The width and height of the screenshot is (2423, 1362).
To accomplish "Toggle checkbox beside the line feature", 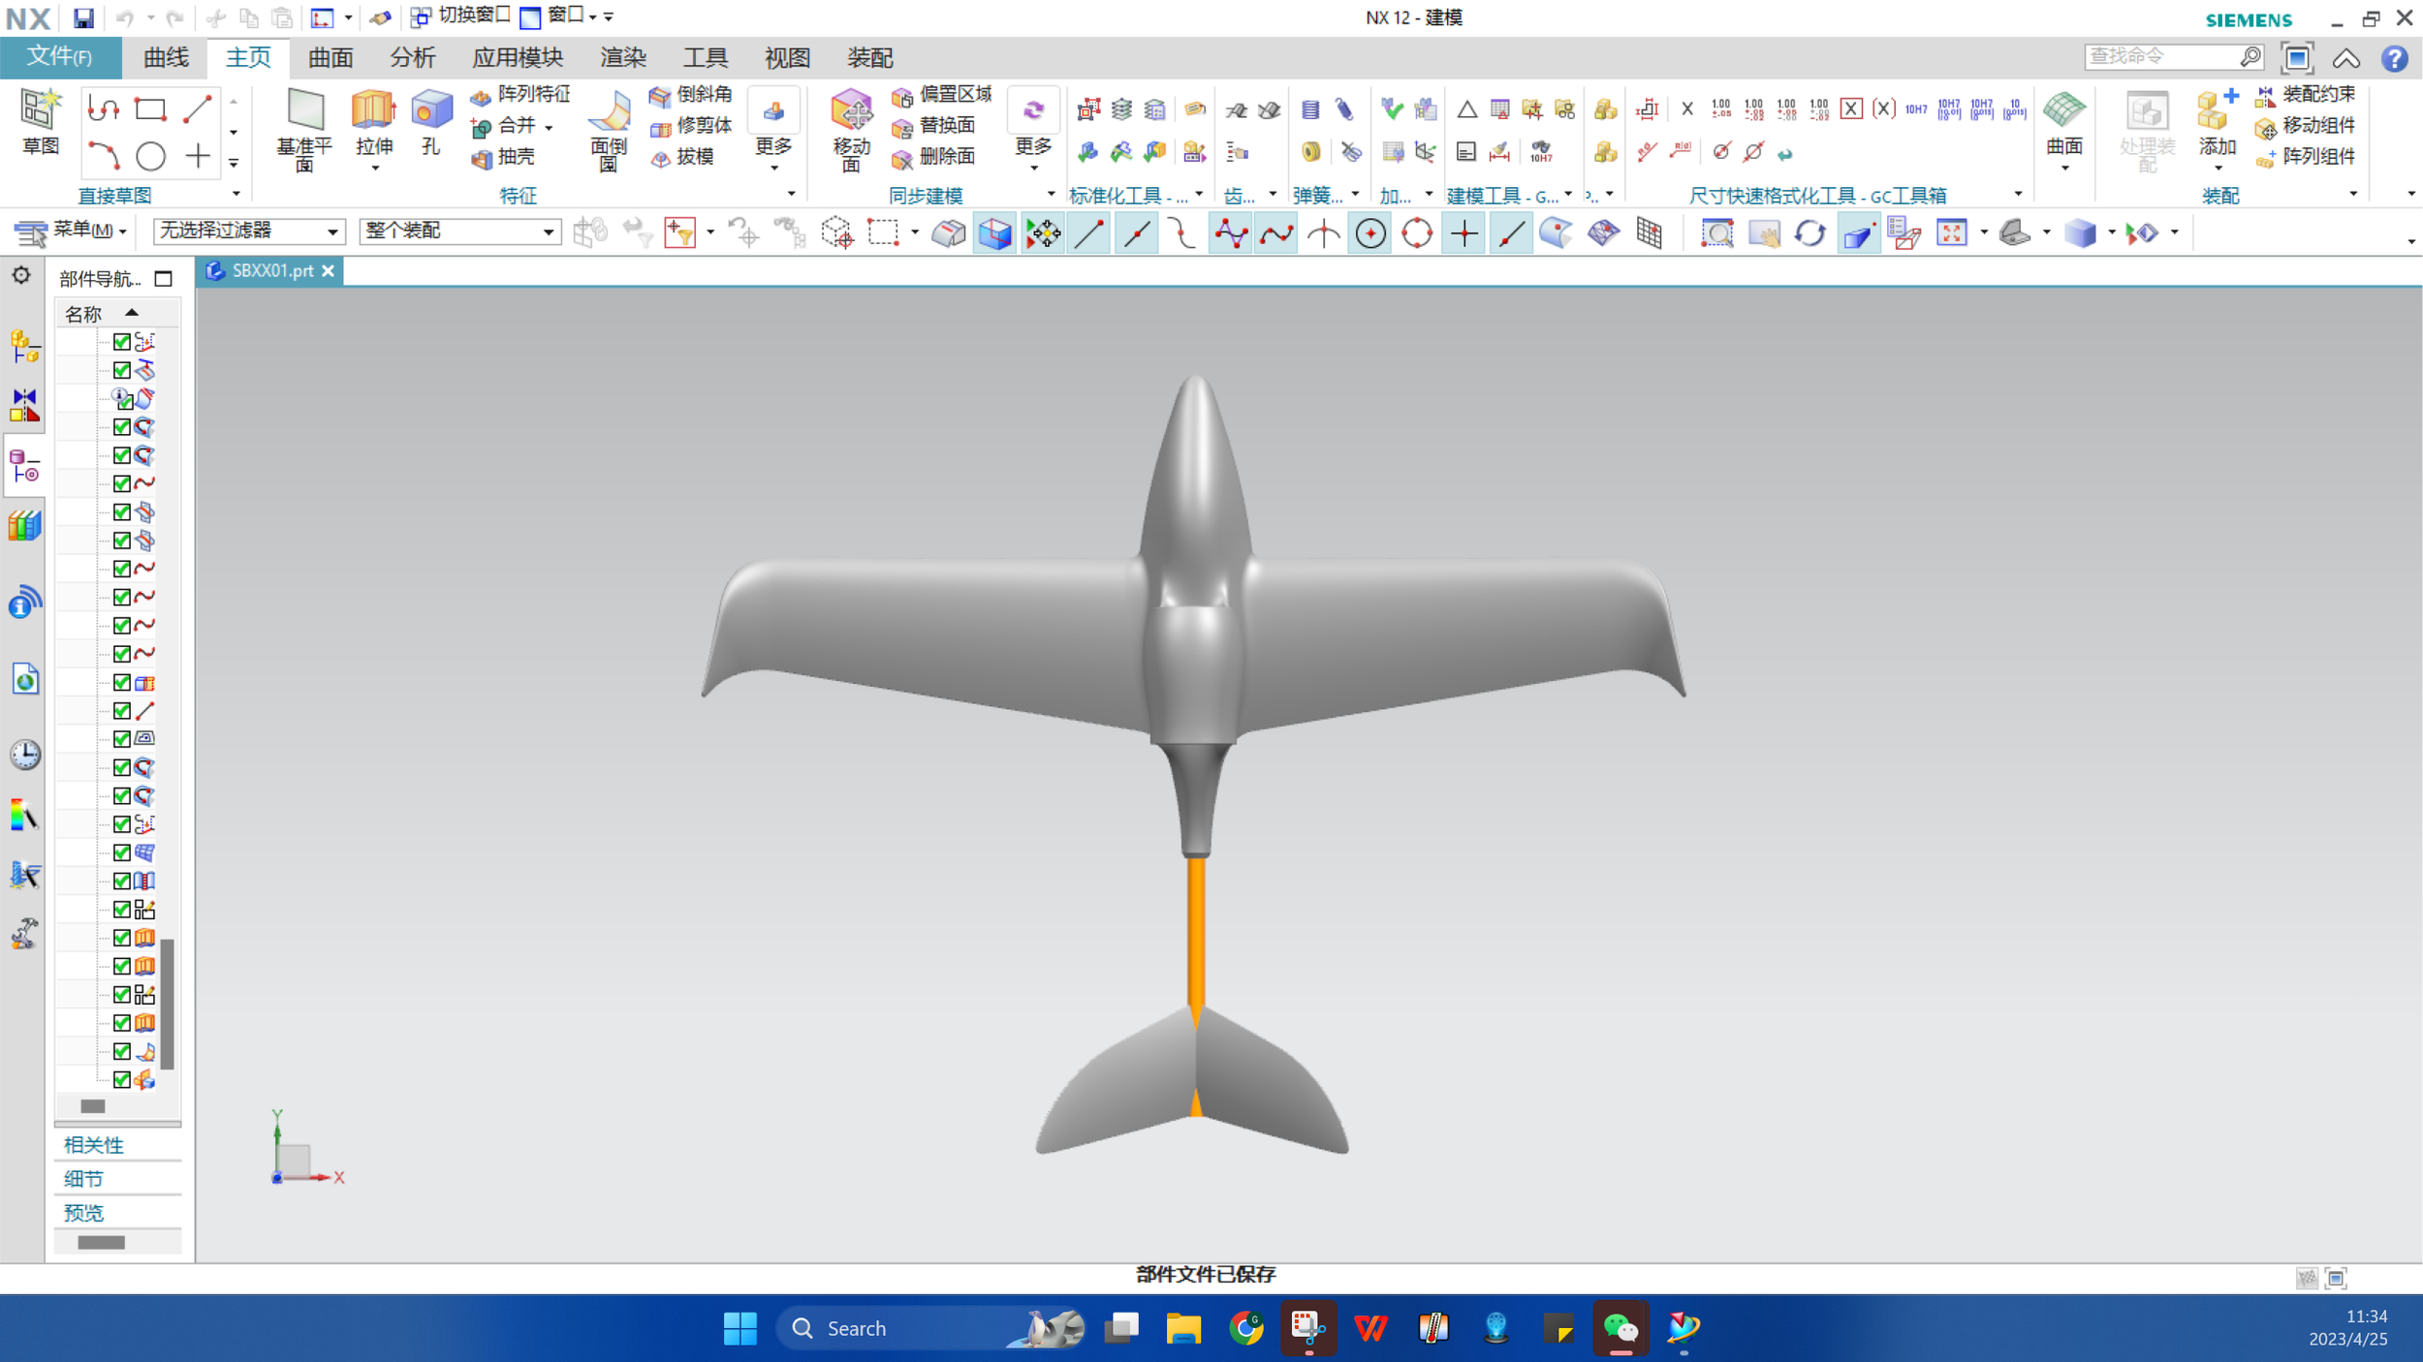I will point(122,711).
